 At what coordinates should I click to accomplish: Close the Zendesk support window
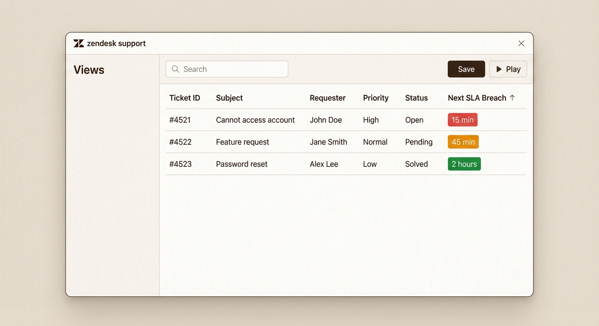click(x=521, y=43)
